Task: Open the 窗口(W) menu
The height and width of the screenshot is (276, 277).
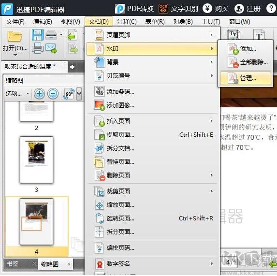Action: tap(240, 22)
